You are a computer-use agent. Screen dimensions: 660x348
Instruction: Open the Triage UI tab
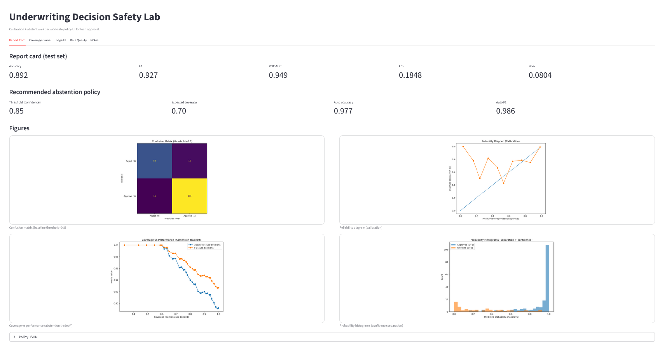(60, 40)
